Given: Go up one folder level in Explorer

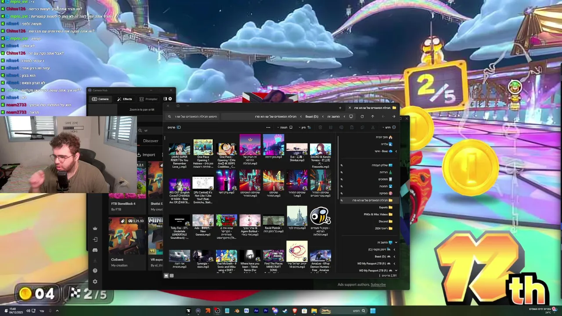Looking at the screenshot, I should (x=372, y=117).
